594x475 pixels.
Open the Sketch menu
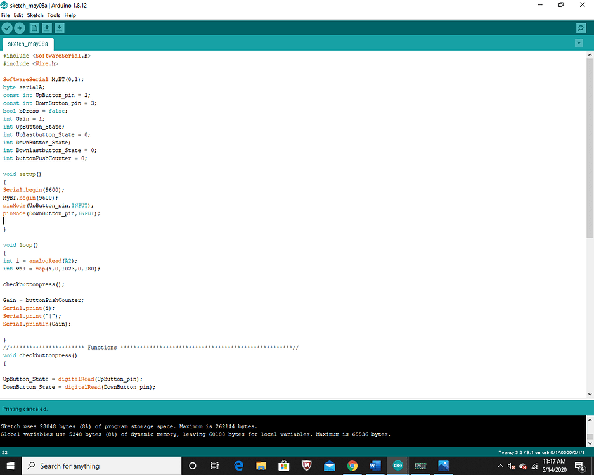point(36,15)
